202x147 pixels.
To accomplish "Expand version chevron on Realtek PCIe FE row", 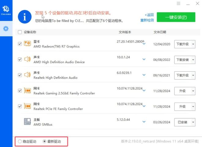I will [144, 106].
